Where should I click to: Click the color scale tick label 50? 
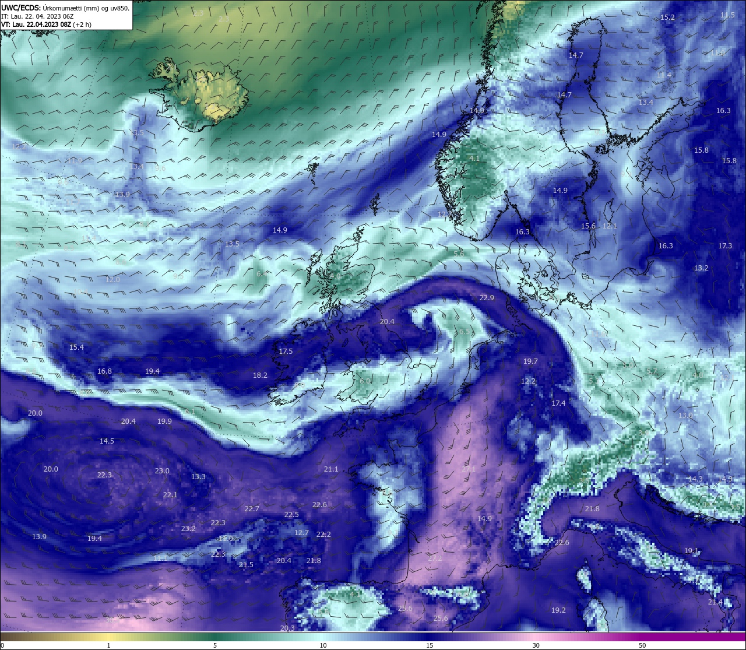[642, 645]
